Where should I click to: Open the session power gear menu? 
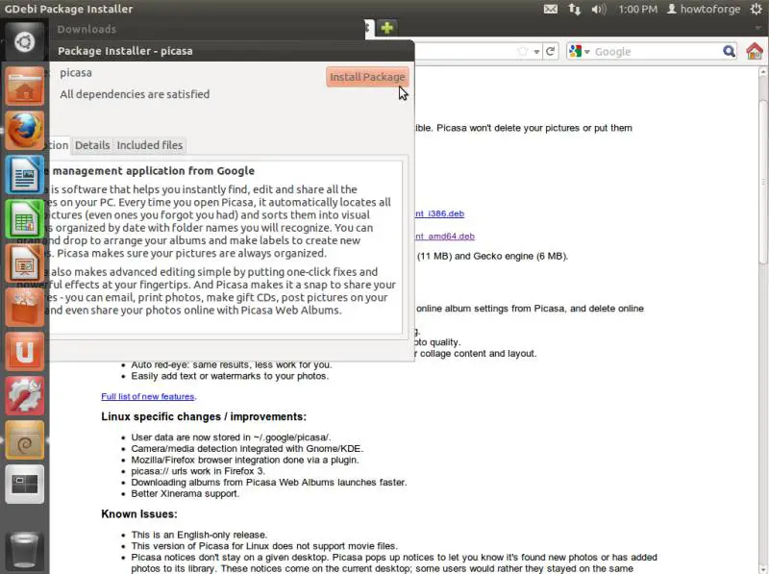[757, 9]
